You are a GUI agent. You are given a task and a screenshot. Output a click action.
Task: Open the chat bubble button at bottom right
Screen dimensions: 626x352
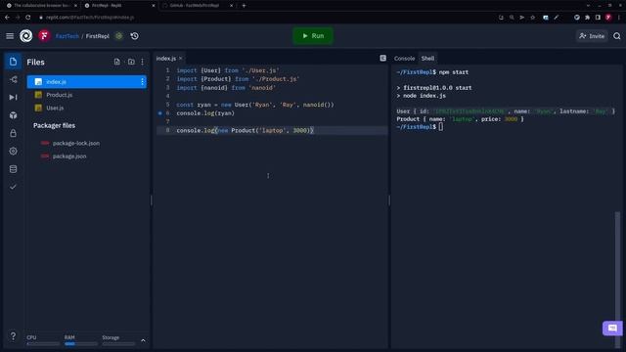tap(612, 329)
